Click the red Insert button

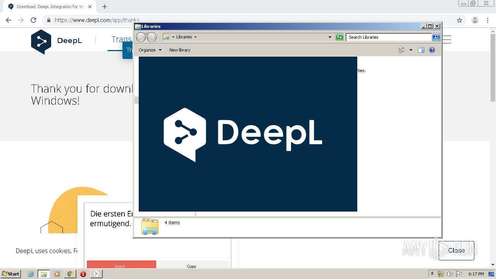[x=121, y=264]
